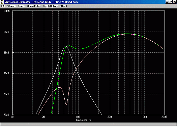Open the Boxes menu
The height and width of the screenshot is (127, 177).
21,6
